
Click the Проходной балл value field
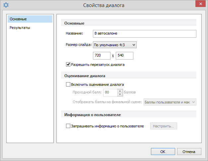point(110,92)
